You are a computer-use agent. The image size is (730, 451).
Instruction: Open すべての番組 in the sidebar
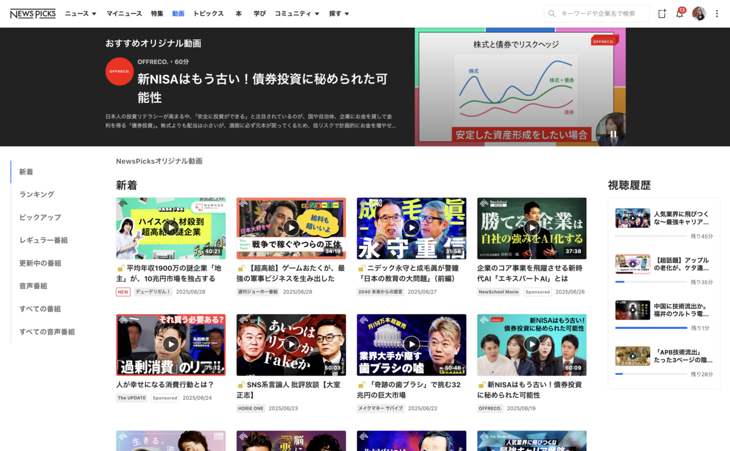40,309
